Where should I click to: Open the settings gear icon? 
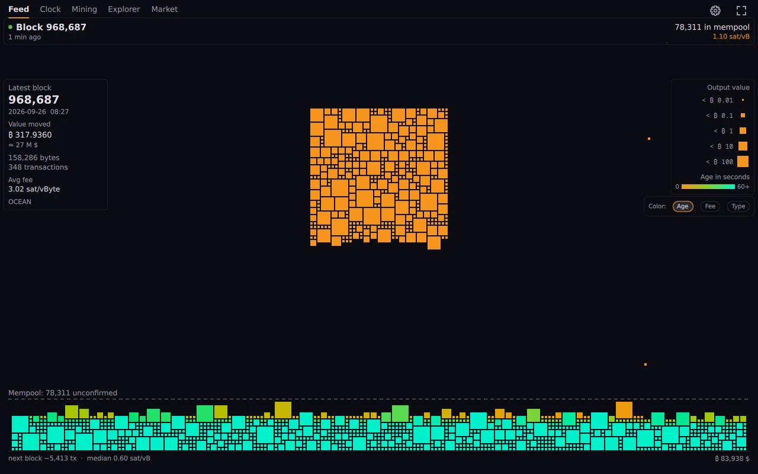pyautogui.click(x=715, y=11)
